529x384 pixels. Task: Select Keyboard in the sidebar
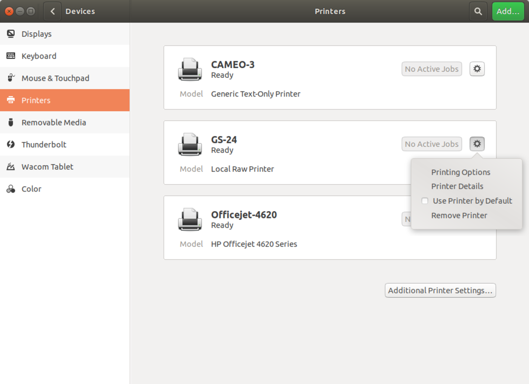[x=39, y=56]
